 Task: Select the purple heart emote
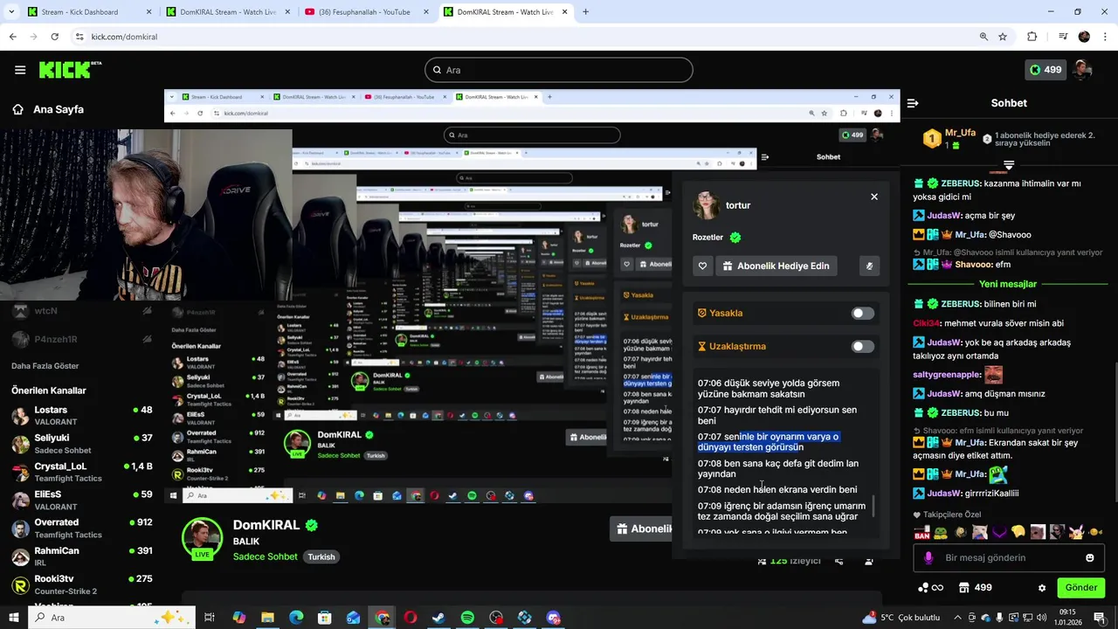[999, 532]
